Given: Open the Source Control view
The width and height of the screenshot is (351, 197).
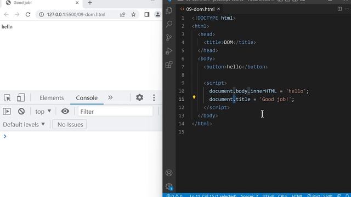Looking at the screenshot, I should click(x=169, y=38).
